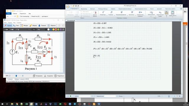This screenshot has width=189, height=106.
Task: Open the Operators square root gallery
Action: tap(103, 13)
